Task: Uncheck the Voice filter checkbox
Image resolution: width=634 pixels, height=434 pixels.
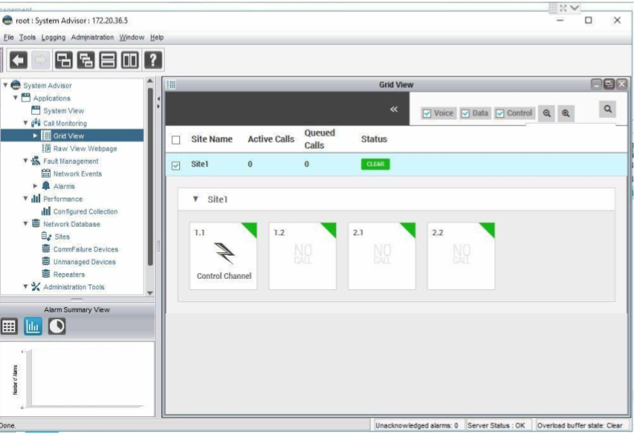Action: pos(427,113)
